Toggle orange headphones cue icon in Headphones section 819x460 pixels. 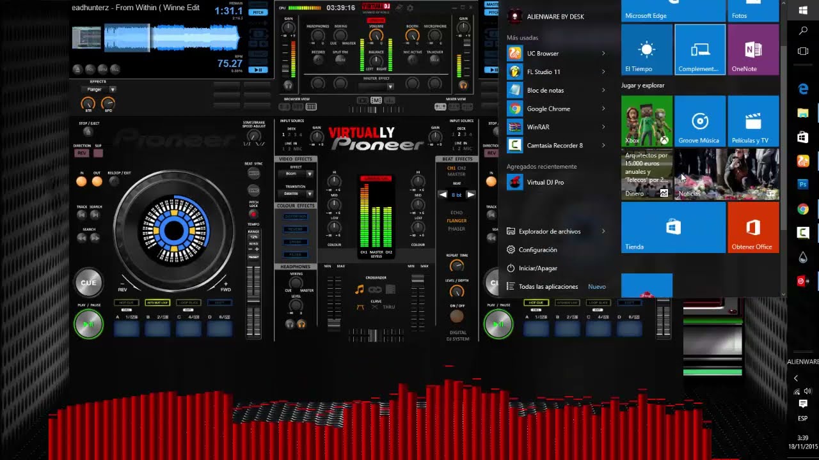pyautogui.click(x=301, y=324)
